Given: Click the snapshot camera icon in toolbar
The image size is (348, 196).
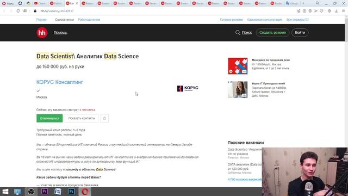Looking at the screenshot, I should [x=304, y=11].
